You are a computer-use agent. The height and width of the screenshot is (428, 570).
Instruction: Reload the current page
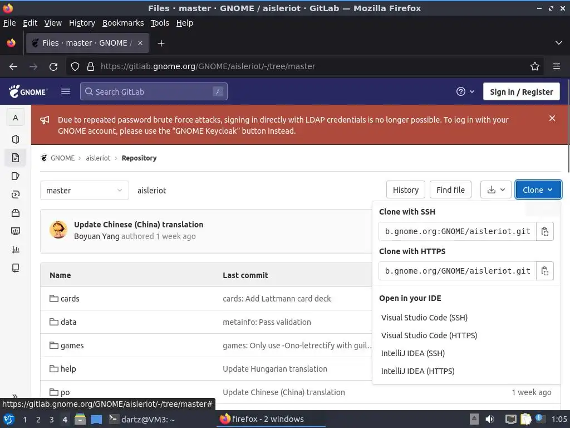53,67
